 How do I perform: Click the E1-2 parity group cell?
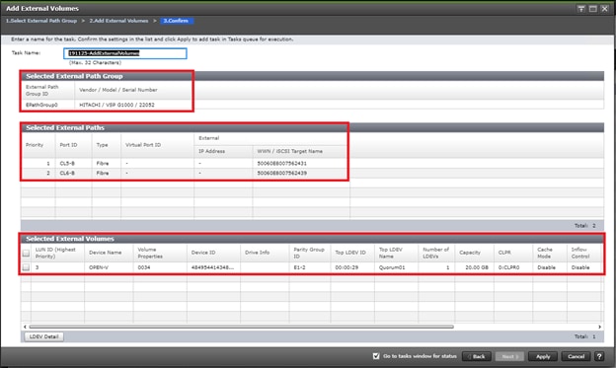300,267
